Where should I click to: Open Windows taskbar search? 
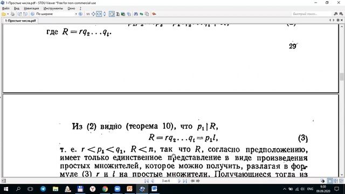[x=18, y=189]
